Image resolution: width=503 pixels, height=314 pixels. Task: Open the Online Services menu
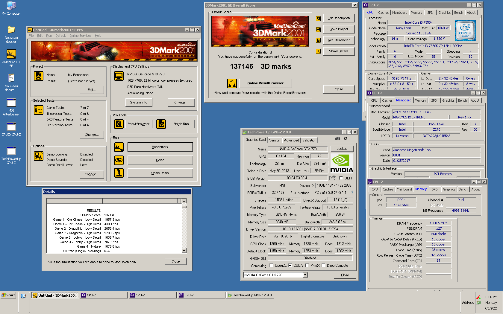[x=81, y=36]
